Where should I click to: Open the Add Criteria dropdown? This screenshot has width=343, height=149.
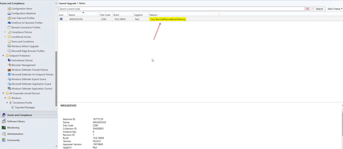[335, 9]
